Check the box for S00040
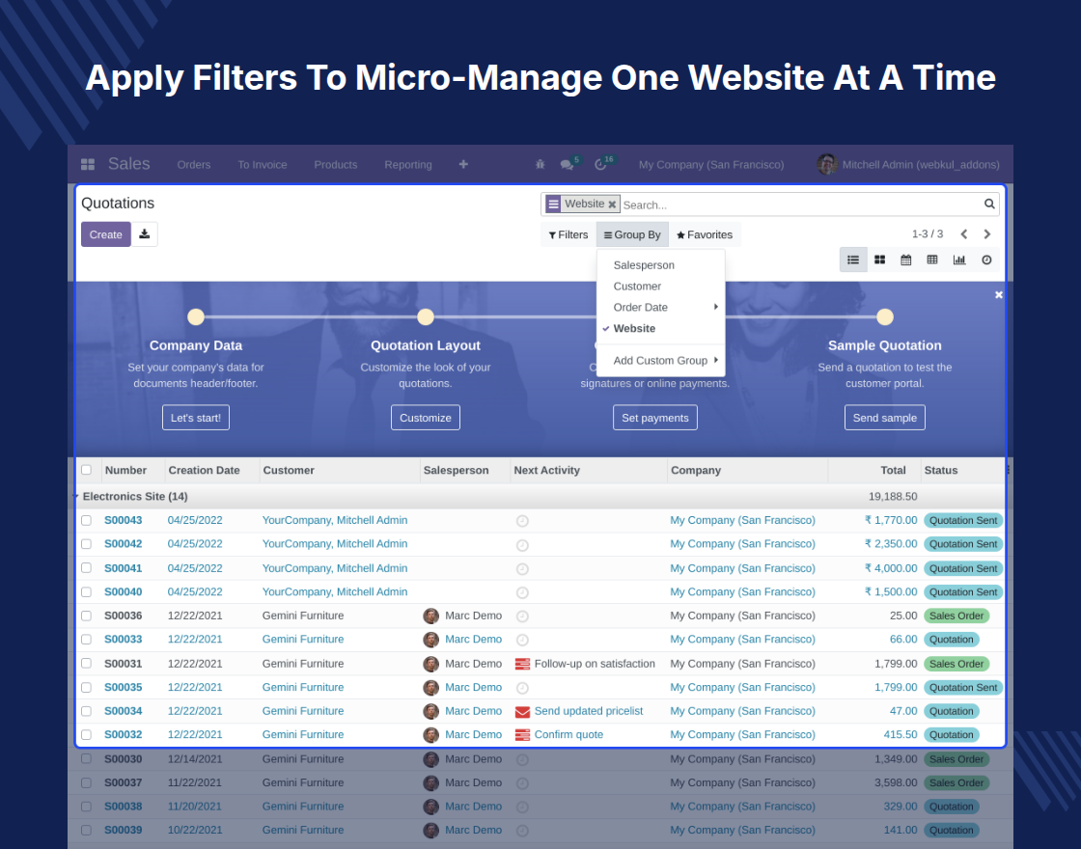 [86, 592]
